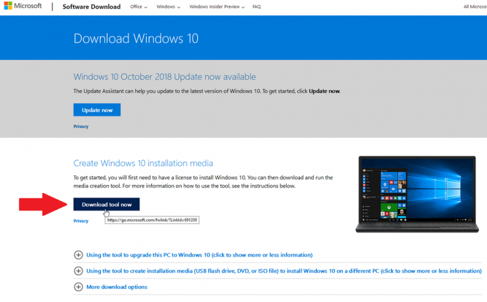Click 'Windows 10 October 2018 Update now available' heading
The image size is (487, 302).
click(x=164, y=77)
